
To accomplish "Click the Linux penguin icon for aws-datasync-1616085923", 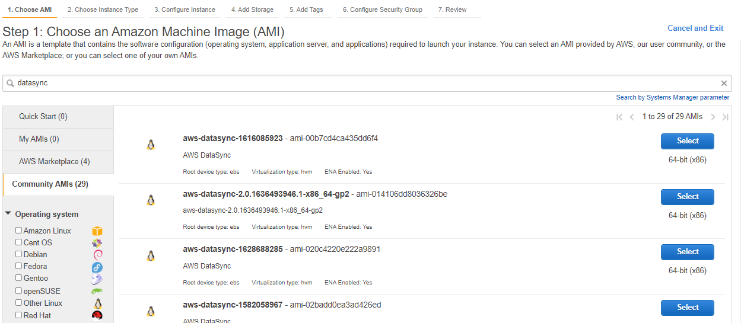I will coord(151,145).
